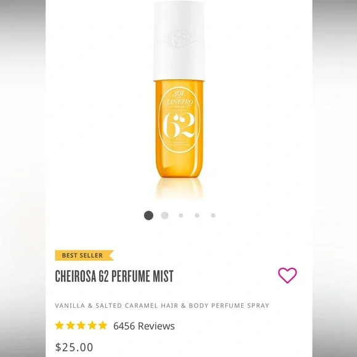Click the $25.00 price
The height and width of the screenshot is (357, 357).
(x=74, y=347)
